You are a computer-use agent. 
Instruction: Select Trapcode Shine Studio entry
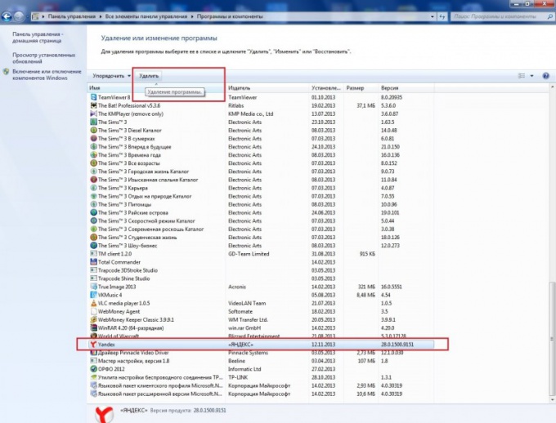click(261, 278)
